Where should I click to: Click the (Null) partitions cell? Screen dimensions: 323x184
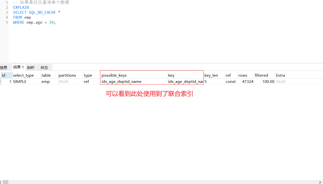pyautogui.click(x=63, y=81)
